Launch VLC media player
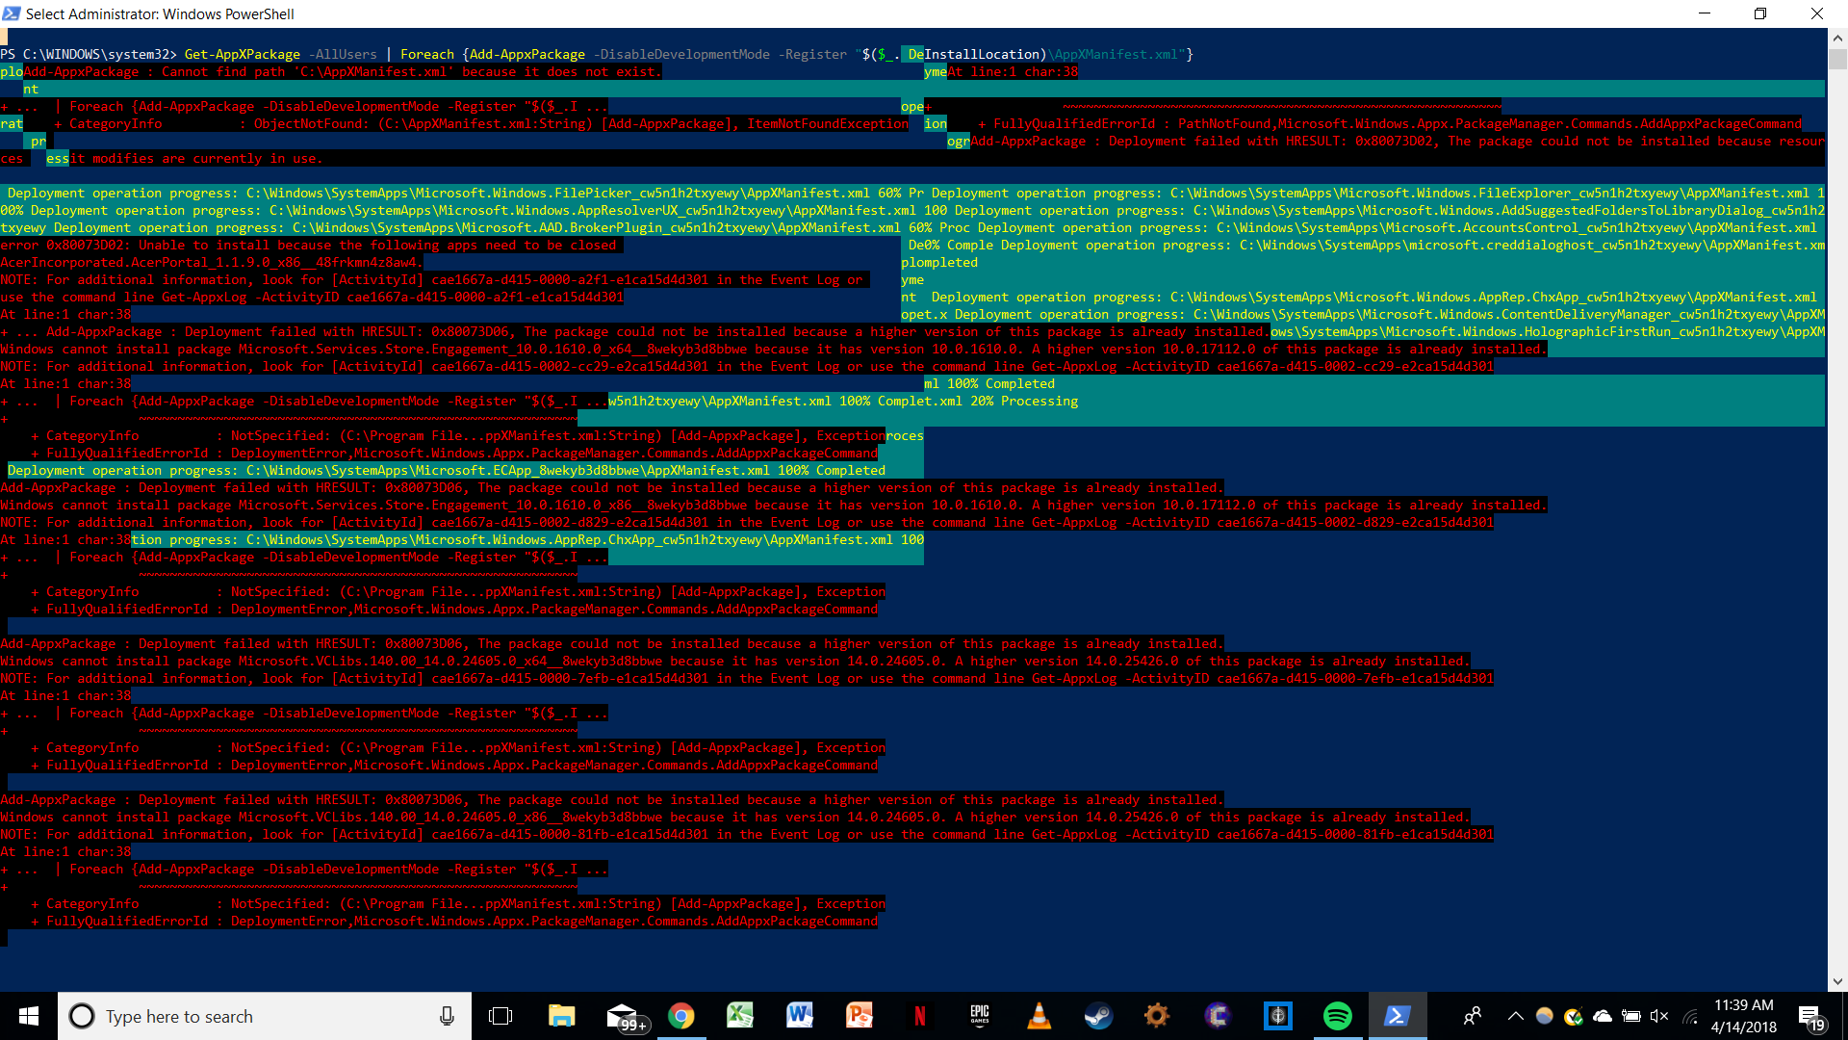 click(1039, 1016)
